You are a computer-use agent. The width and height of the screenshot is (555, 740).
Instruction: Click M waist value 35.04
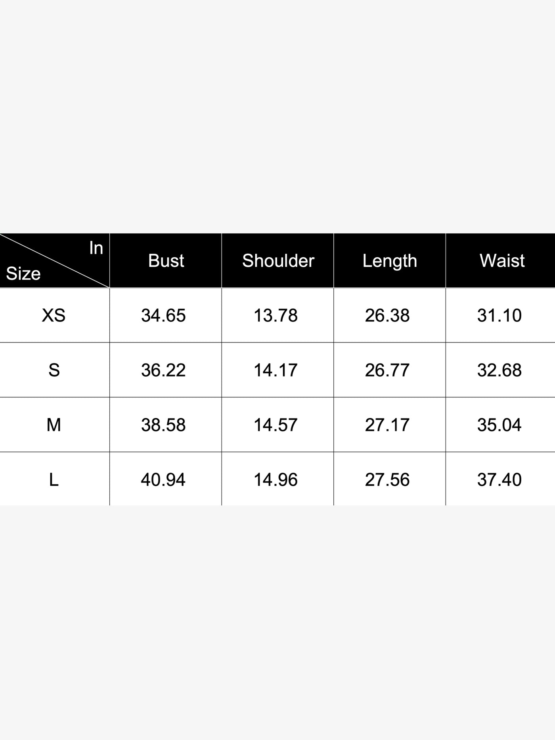click(499, 424)
